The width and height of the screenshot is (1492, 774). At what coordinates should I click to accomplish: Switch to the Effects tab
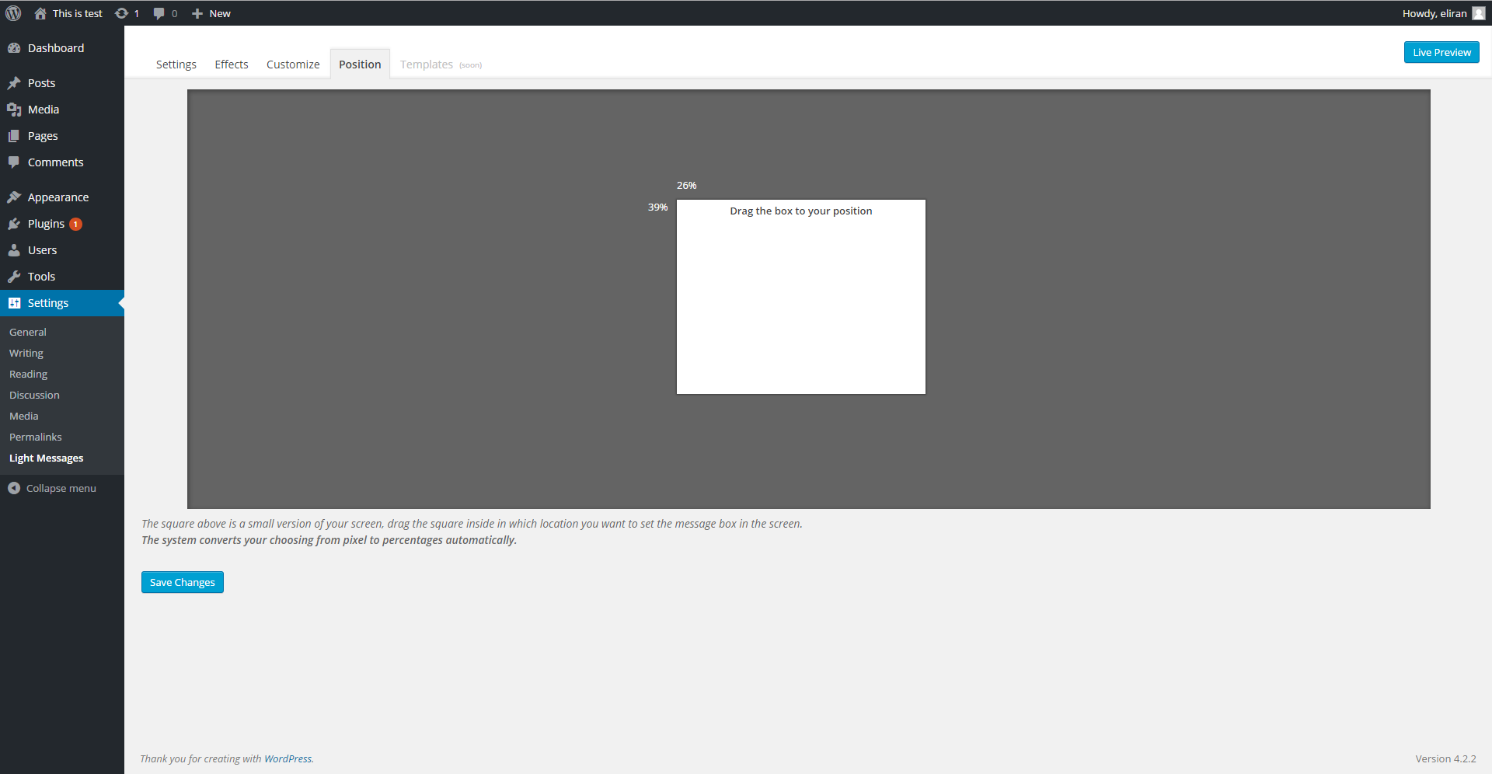pyautogui.click(x=232, y=64)
